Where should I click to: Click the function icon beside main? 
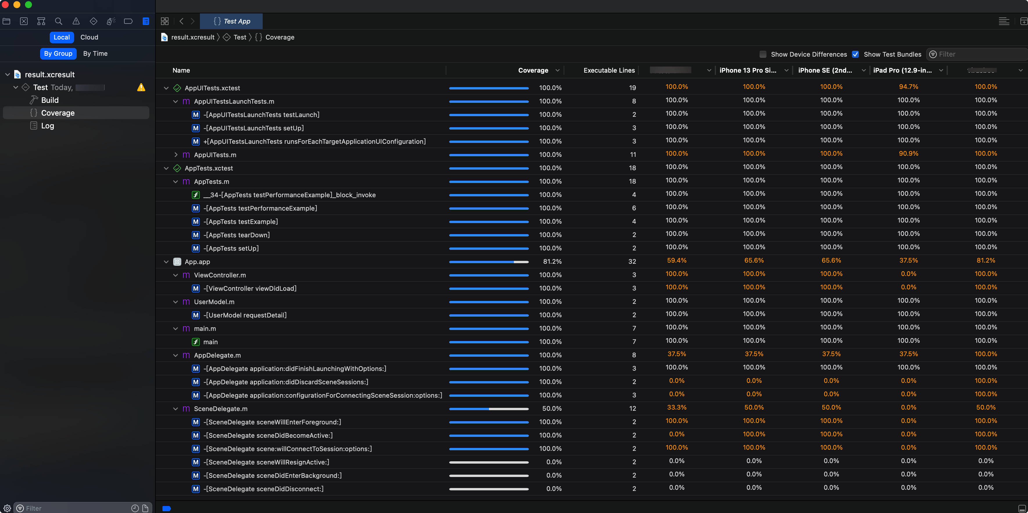(x=196, y=342)
